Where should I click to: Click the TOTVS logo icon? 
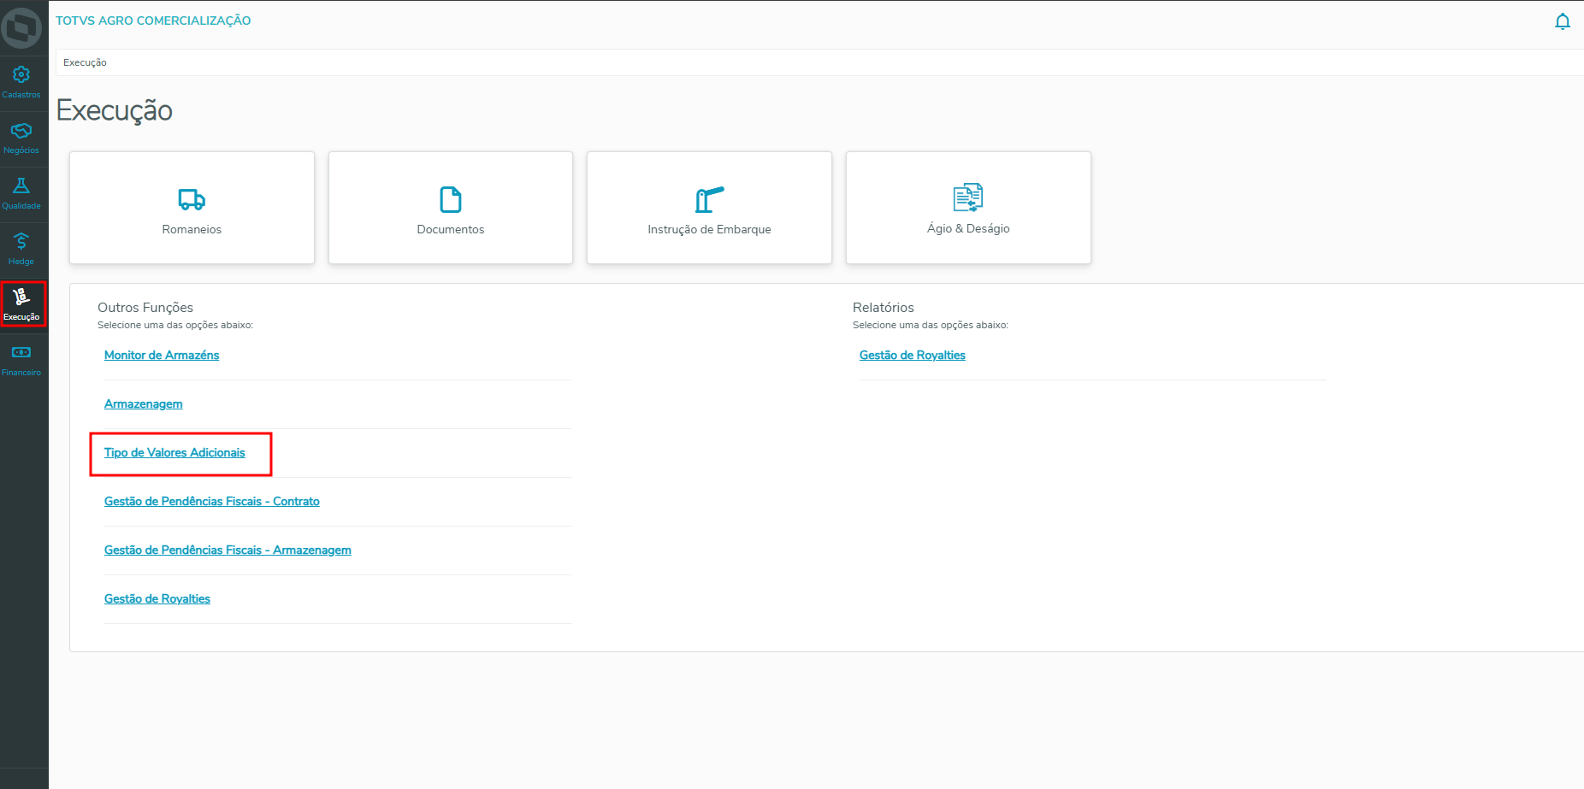(21, 28)
